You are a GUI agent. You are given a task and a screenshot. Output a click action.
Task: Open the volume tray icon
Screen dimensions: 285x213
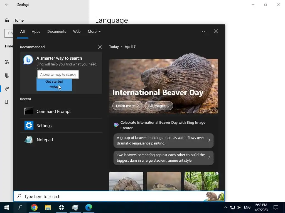(239, 207)
